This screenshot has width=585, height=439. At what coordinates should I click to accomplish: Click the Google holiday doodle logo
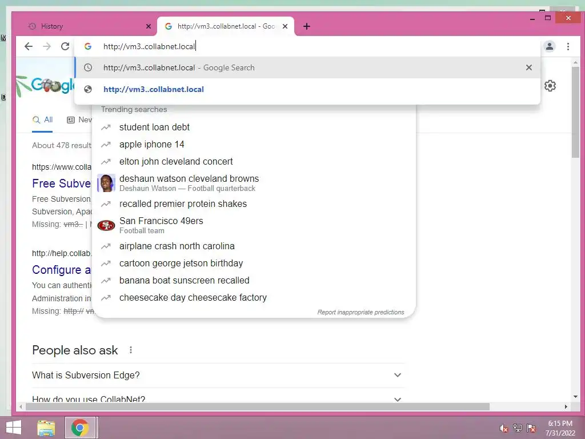(x=46, y=86)
